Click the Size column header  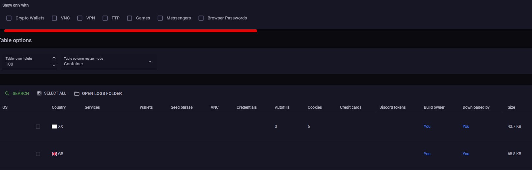(511, 107)
